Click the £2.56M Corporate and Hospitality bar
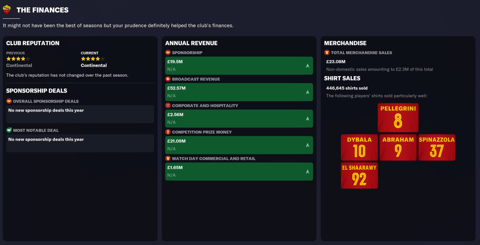This screenshot has width=480, height=245. pos(239,119)
